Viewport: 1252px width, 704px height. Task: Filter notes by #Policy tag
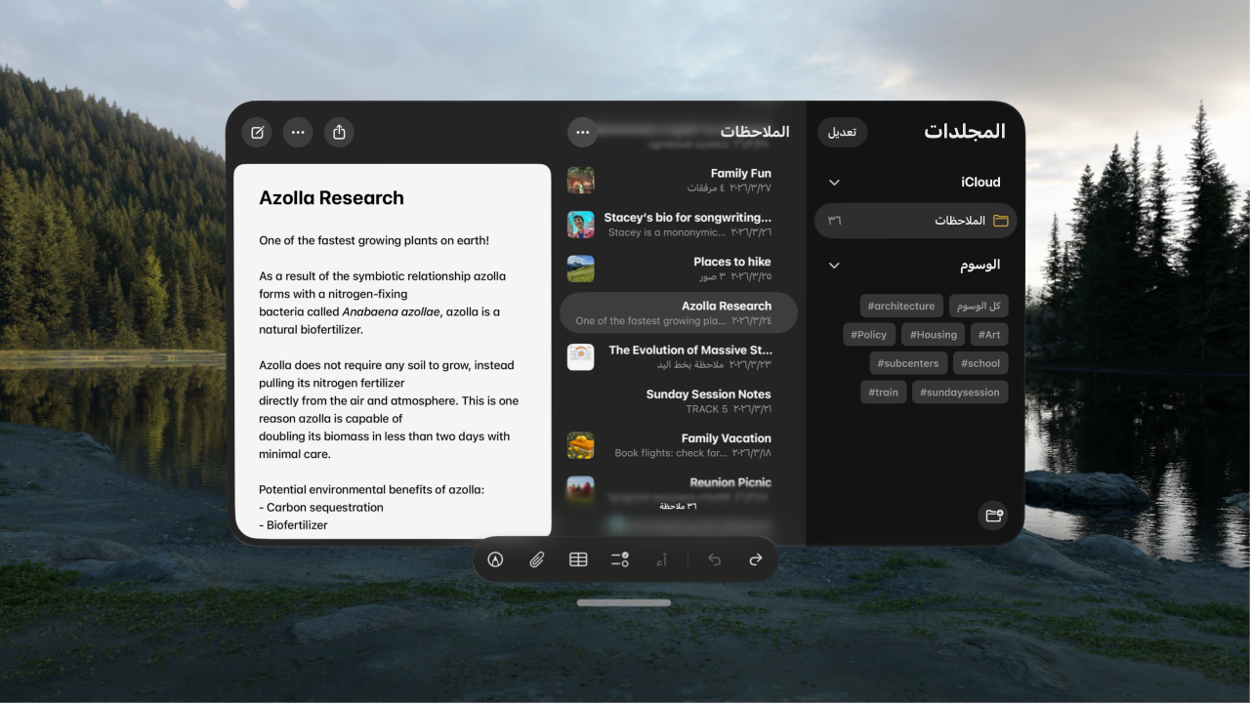[x=869, y=335]
